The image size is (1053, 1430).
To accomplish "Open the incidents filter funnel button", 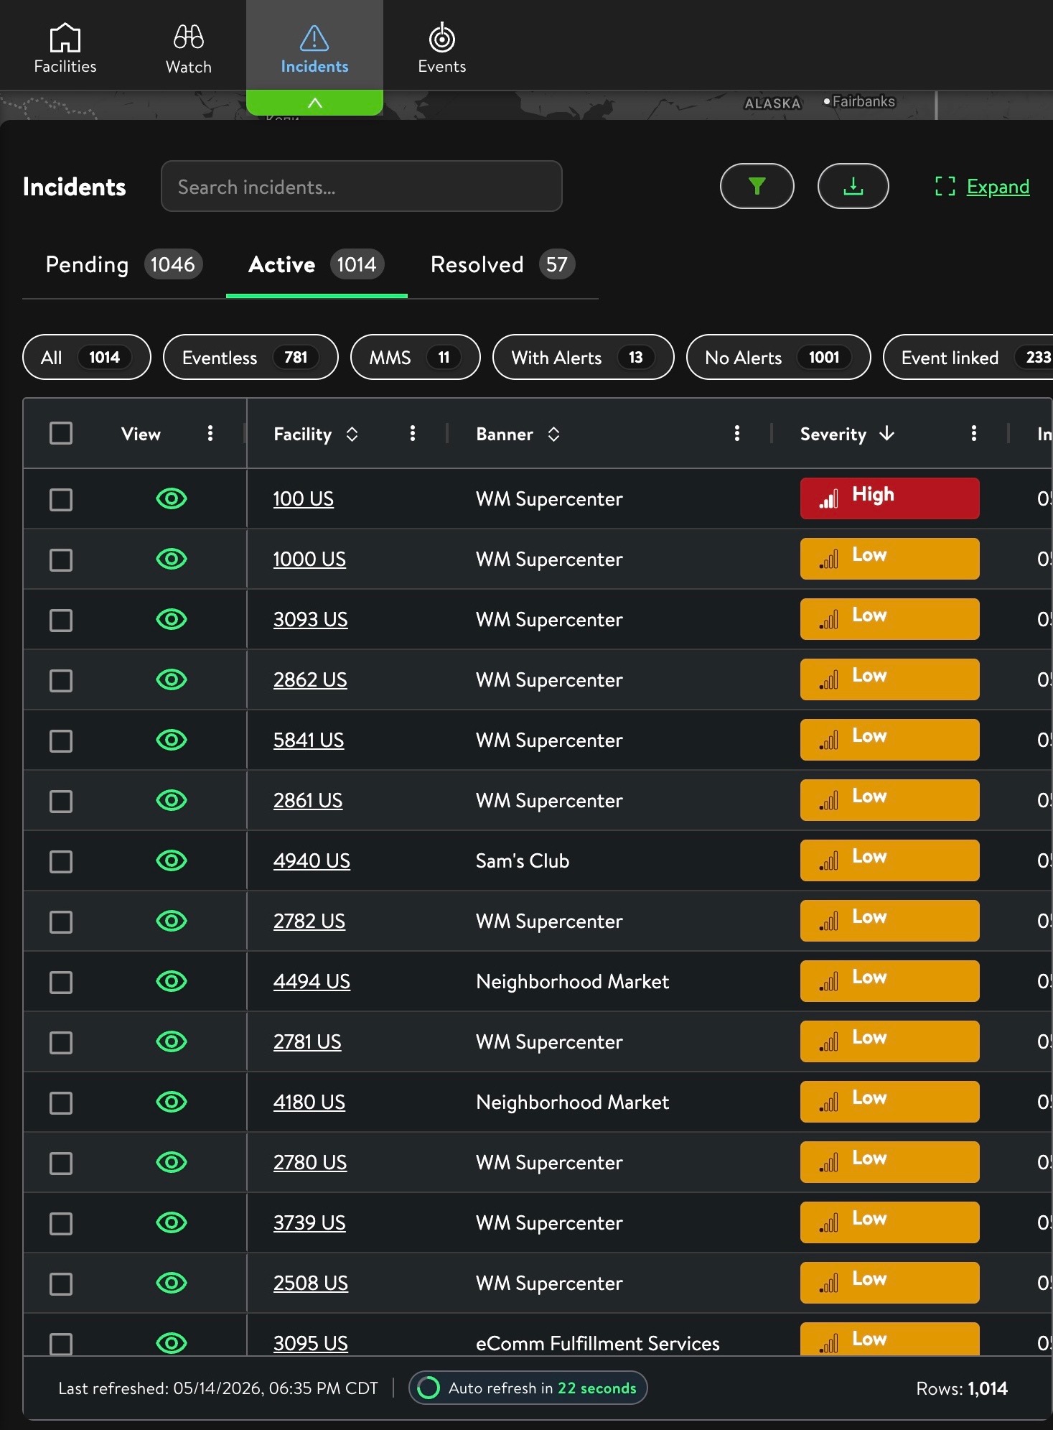I will pyautogui.click(x=757, y=187).
